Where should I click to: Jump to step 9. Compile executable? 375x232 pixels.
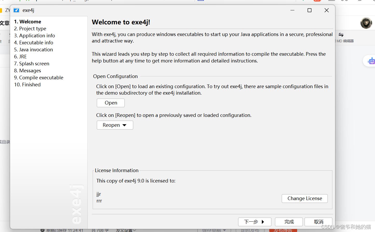(39, 78)
